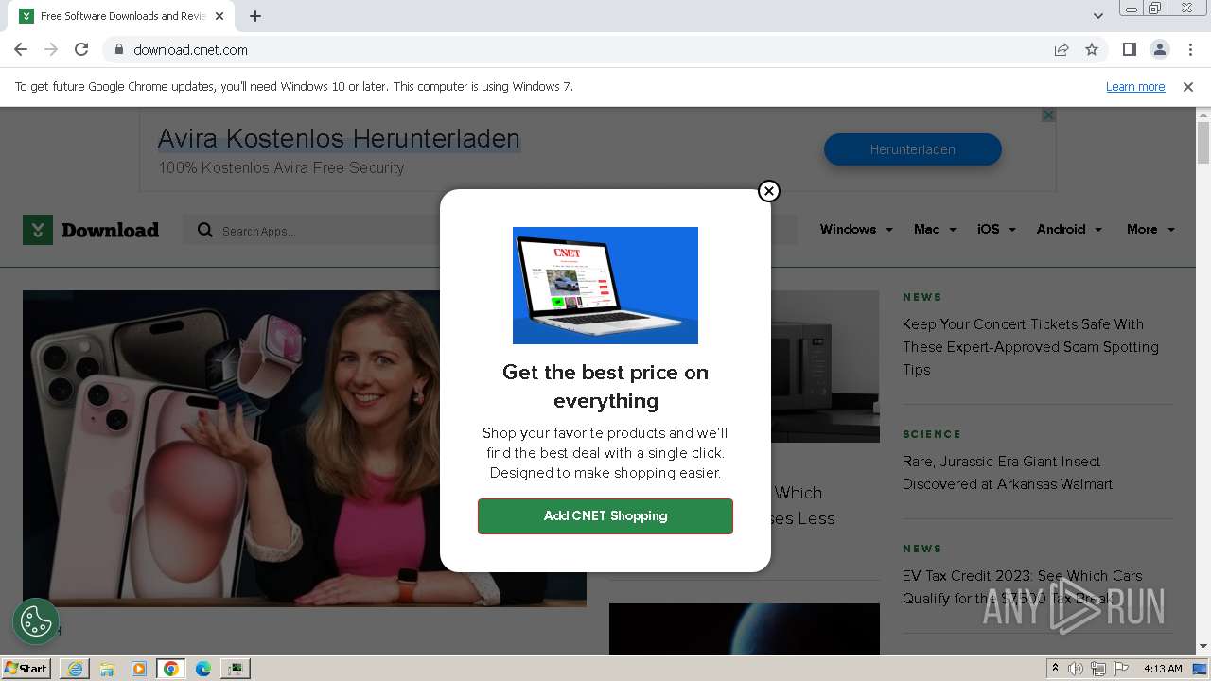The height and width of the screenshot is (681, 1211).
Task: Click Herunterladen ad button
Action: [x=913, y=149]
